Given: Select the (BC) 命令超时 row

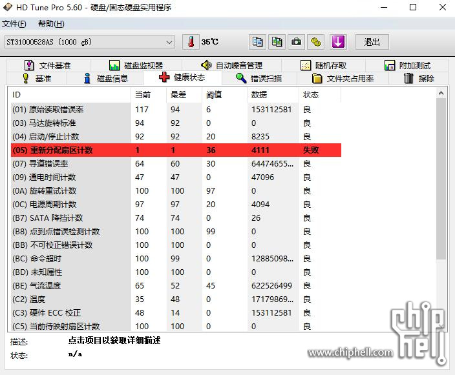Looking at the screenshot, I should pos(176,259).
